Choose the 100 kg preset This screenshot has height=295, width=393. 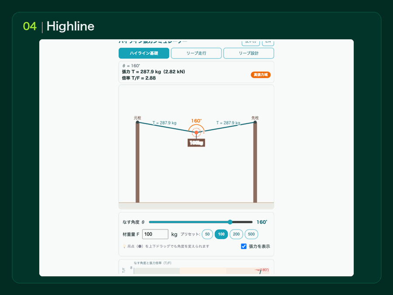click(221, 234)
